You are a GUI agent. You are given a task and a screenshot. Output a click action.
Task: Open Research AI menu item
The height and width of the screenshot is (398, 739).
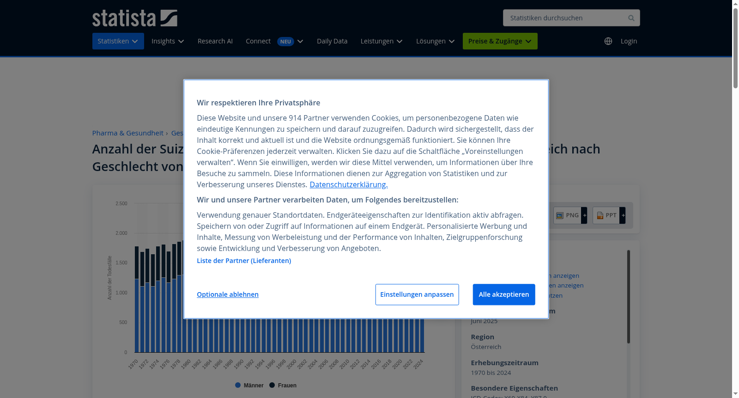pyautogui.click(x=215, y=41)
